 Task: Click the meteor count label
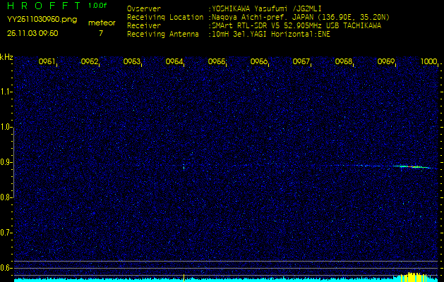click(x=101, y=23)
